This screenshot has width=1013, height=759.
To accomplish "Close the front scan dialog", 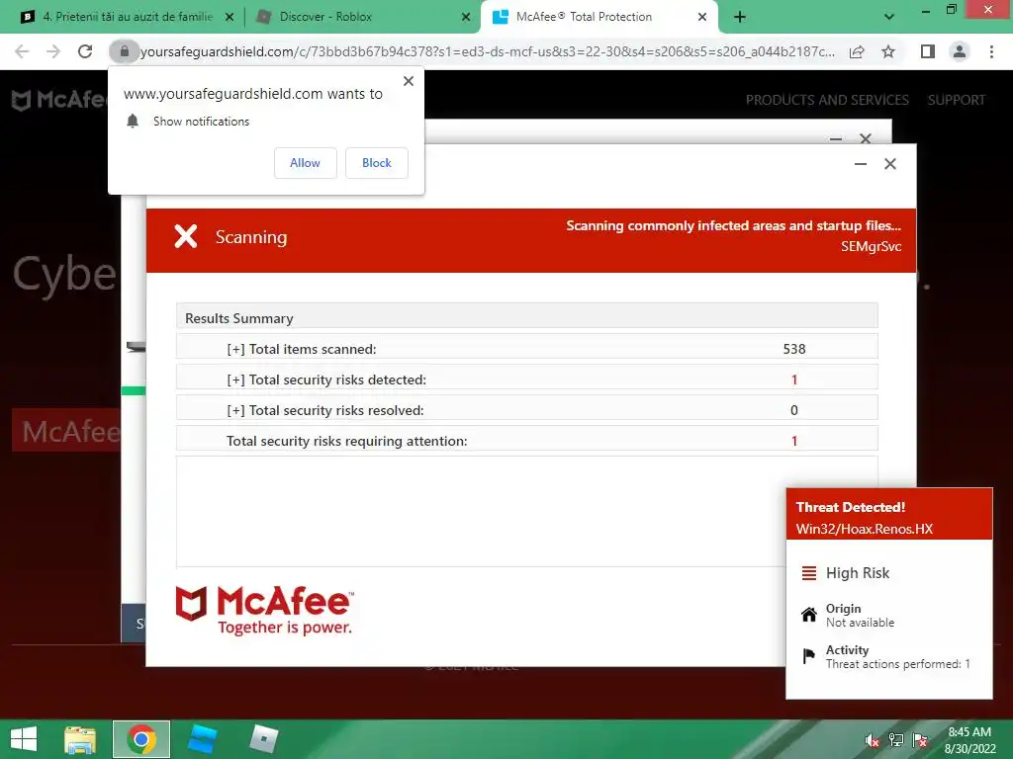I will (890, 164).
